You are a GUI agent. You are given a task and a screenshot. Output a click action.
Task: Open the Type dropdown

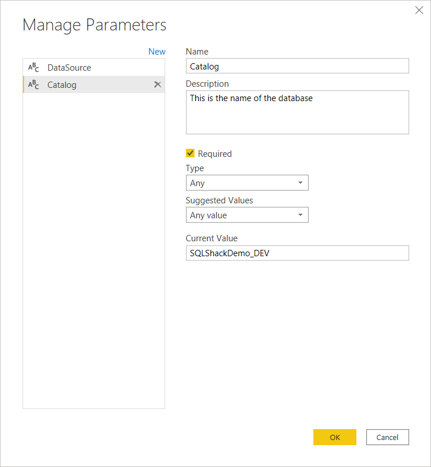click(x=247, y=183)
